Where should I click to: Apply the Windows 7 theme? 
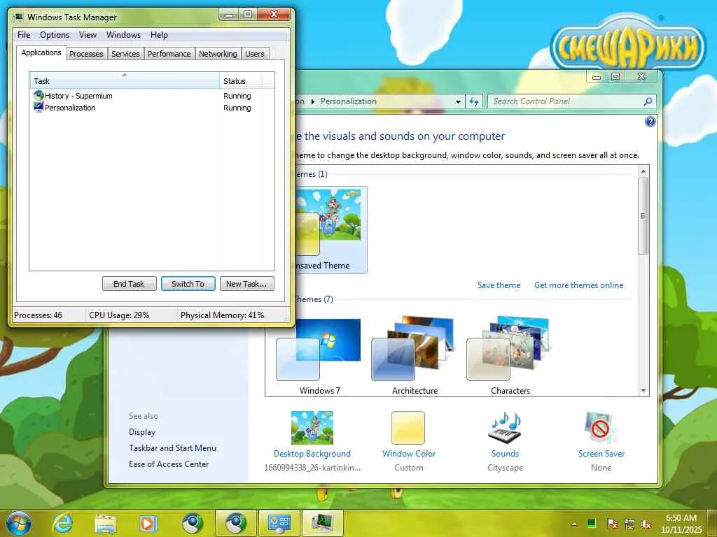[319, 356]
